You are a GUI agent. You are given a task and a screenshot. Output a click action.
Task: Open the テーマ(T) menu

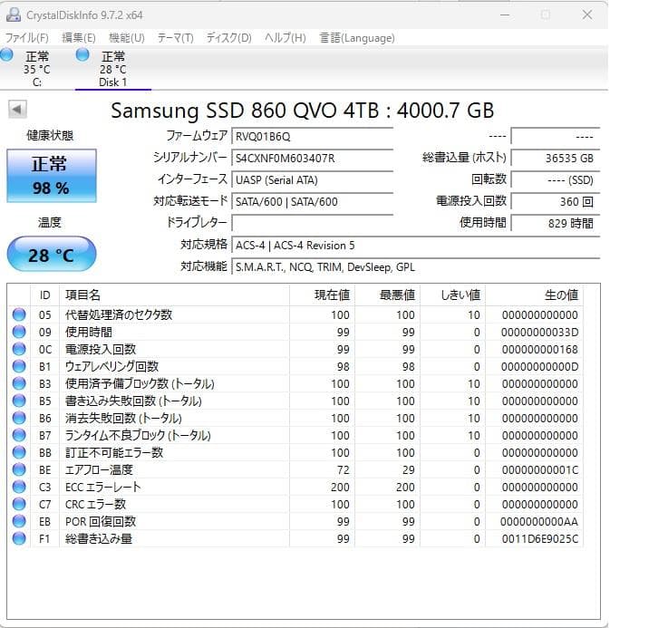coord(176,38)
